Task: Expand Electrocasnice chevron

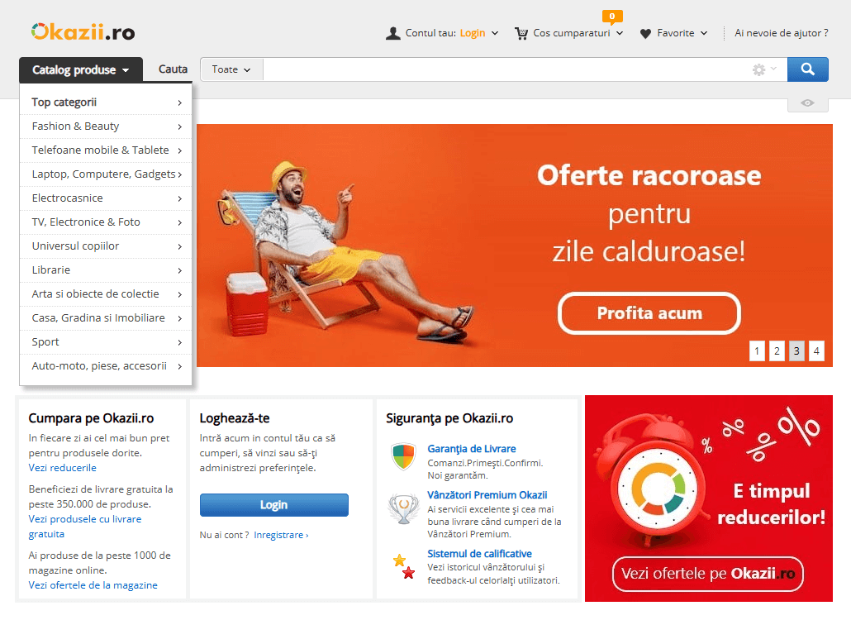Action: 179,198
